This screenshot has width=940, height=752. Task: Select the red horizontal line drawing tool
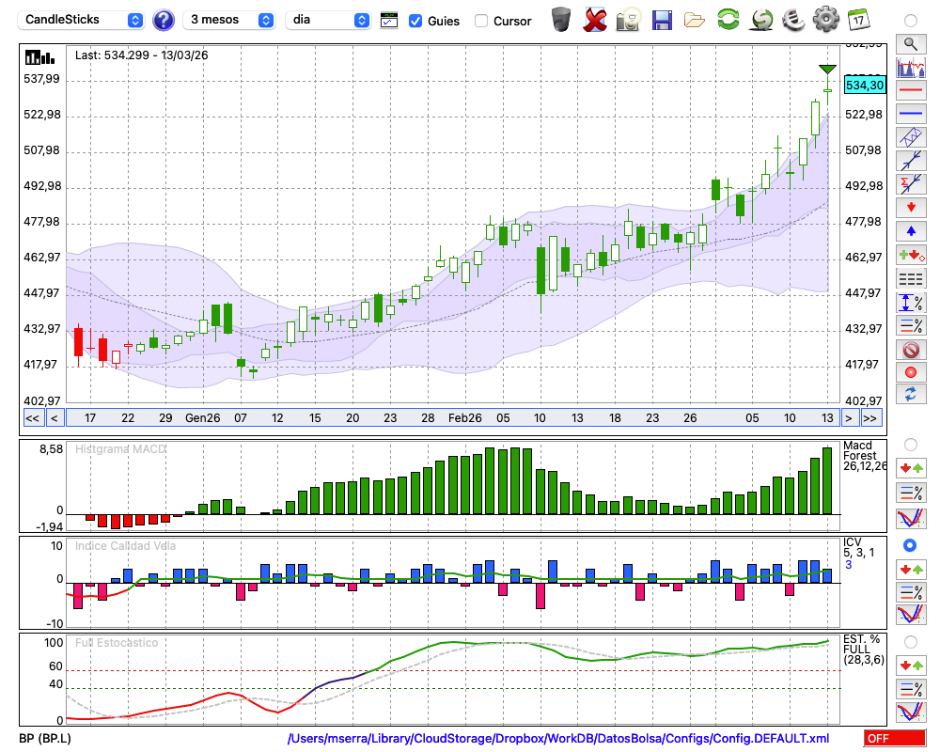910,90
